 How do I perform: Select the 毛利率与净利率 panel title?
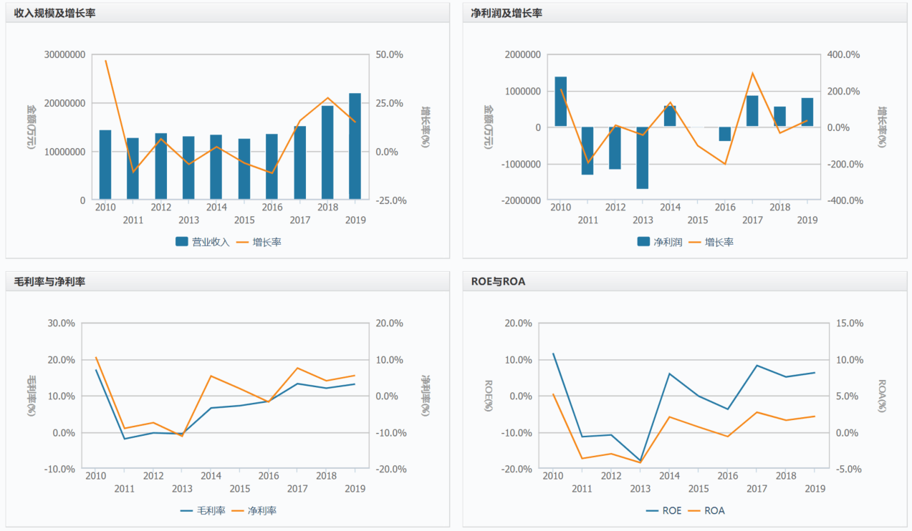[49, 281]
